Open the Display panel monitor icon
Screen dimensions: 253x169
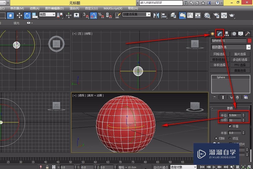(240, 34)
